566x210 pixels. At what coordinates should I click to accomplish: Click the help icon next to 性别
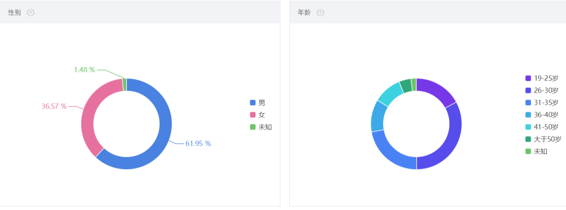point(30,12)
